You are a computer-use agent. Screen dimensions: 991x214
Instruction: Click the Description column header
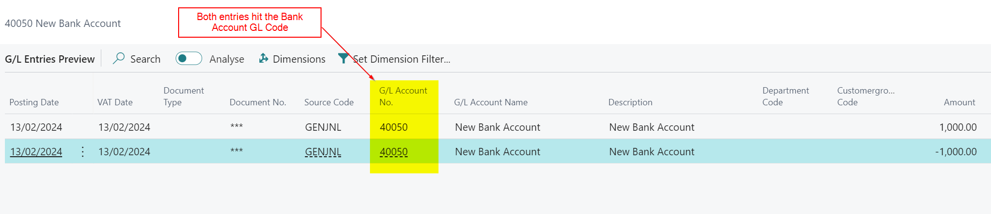pos(630,102)
